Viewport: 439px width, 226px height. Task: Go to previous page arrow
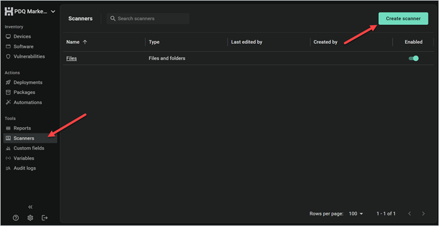410,213
